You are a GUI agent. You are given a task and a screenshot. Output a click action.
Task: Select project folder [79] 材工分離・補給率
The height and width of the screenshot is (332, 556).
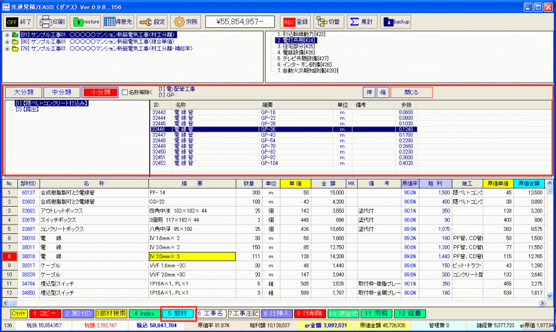pyautogui.click(x=106, y=48)
